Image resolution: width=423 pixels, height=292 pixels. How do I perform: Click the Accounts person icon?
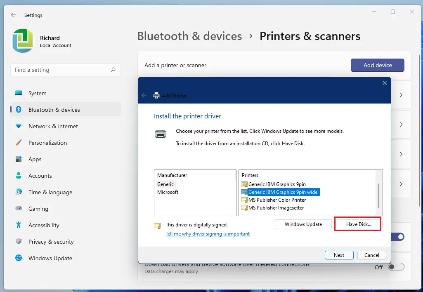[19, 175]
